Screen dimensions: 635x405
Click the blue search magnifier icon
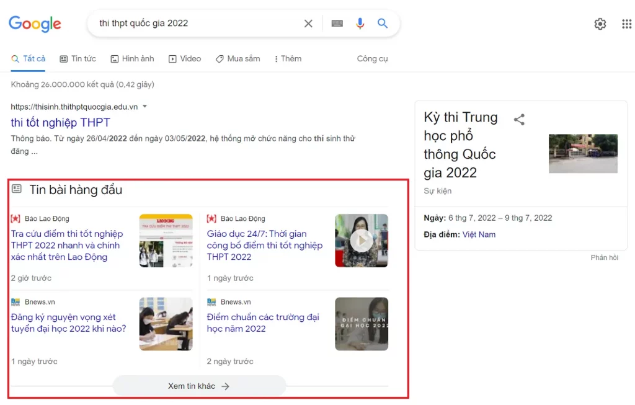point(383,24)
